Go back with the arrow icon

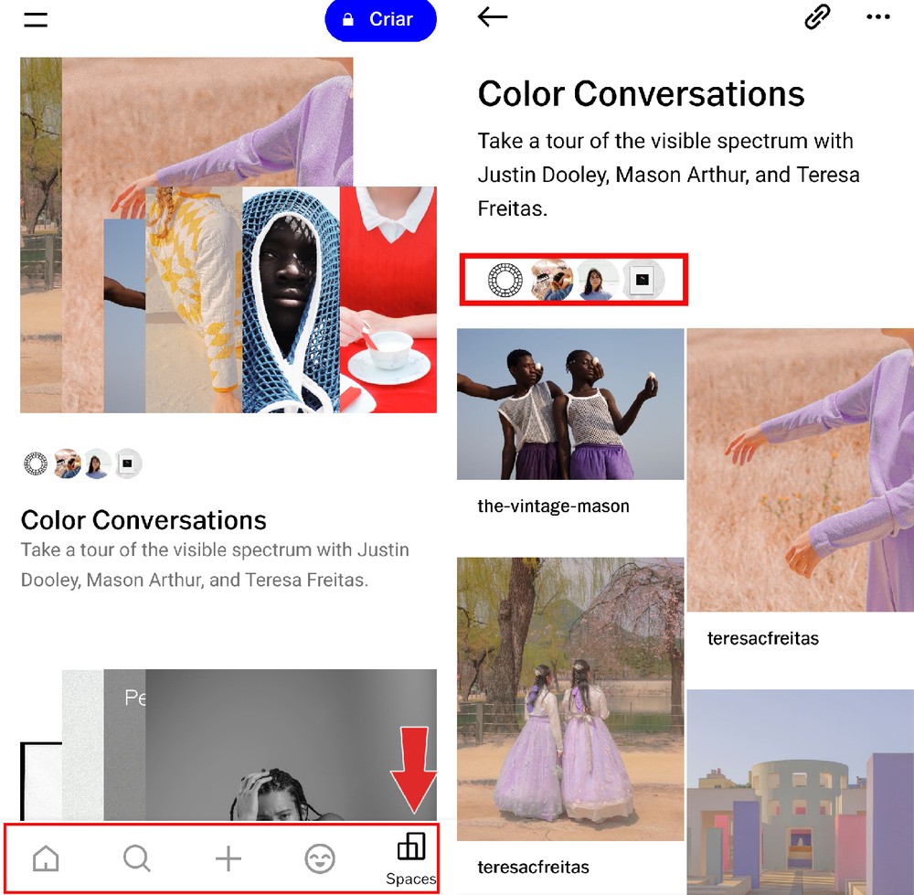[x=492, y=16]
